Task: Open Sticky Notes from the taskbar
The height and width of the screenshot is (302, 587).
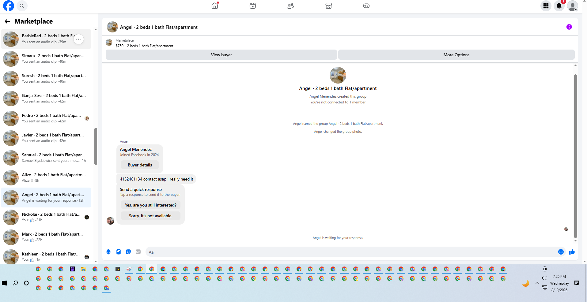Action: tap(118, 269)
